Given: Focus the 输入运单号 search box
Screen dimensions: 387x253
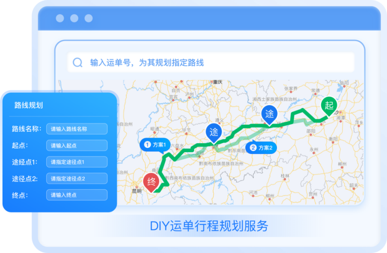Looking at the screenshot, I should coord(214,63).
